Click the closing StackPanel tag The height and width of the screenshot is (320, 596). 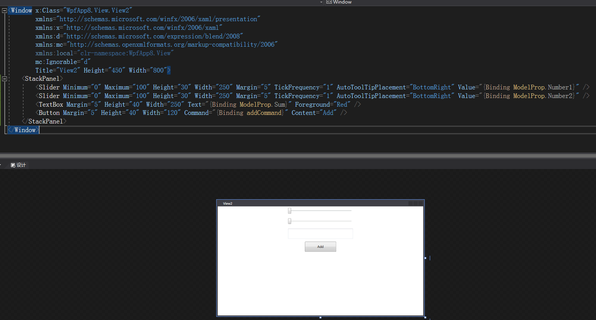pyautogui.click(x=44, y=122)
